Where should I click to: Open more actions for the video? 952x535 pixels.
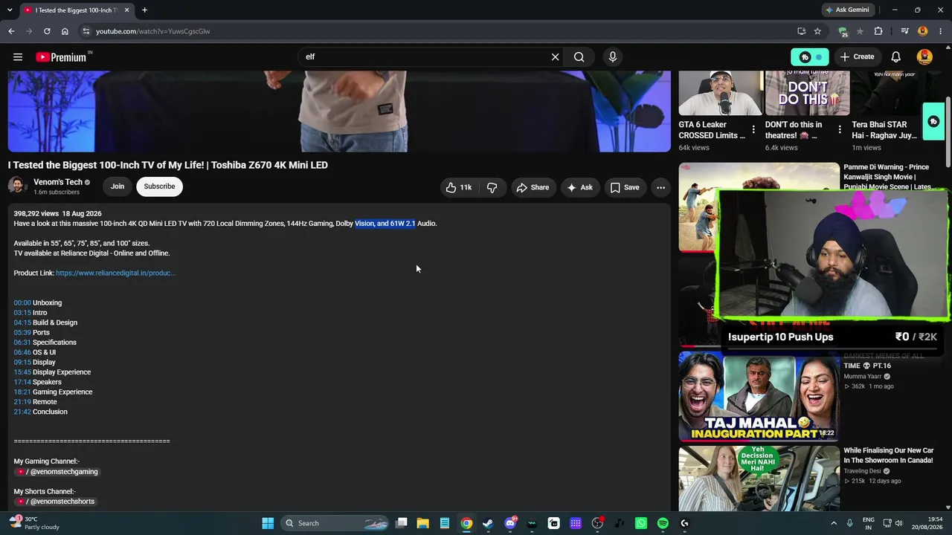click(x=660, y=187)
